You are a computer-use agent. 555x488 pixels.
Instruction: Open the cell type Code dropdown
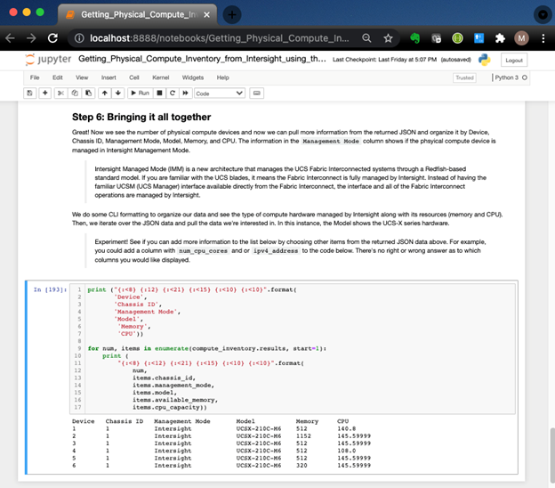tap(219, 93)
